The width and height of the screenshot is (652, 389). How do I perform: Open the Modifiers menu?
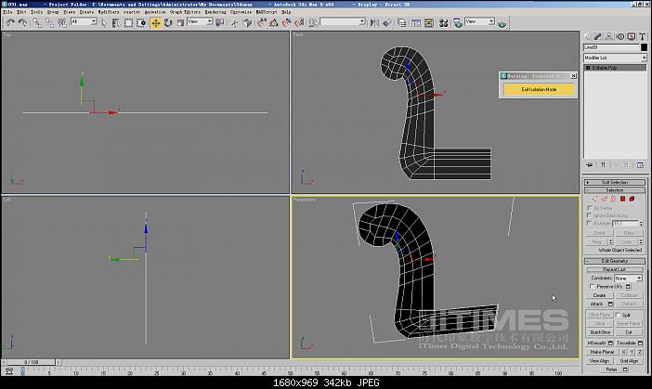[109, 12]
